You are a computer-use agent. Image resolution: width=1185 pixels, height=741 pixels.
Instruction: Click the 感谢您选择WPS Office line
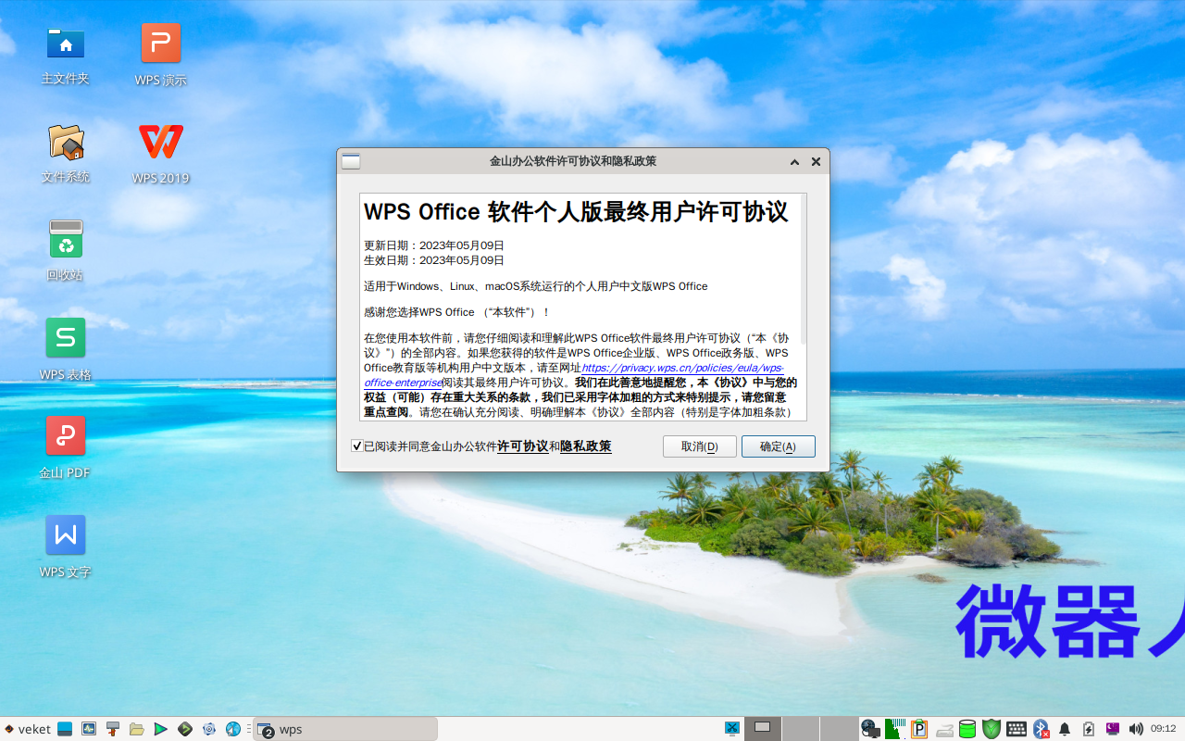(x=457, y=312)
